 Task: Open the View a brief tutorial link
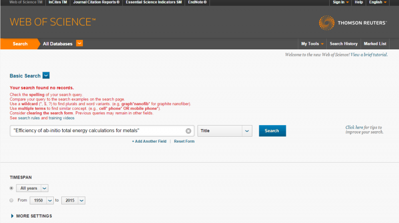[369, 55]
